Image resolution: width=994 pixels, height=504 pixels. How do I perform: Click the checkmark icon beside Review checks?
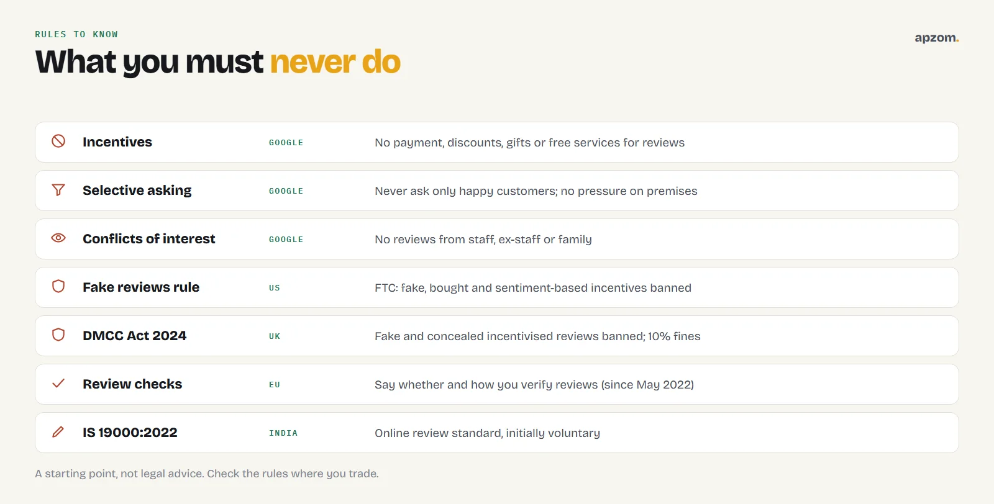[58, 383]
